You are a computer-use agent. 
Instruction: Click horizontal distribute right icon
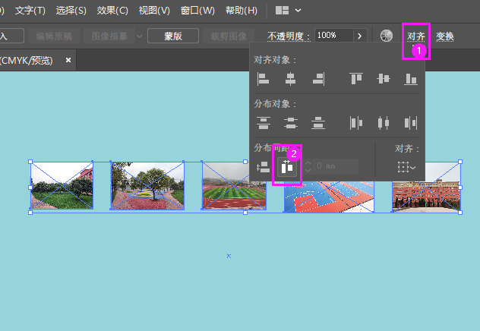coord(411,123)
